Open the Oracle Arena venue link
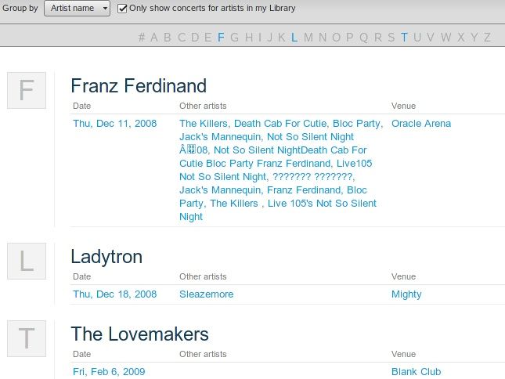This screenshot has width=505, height=379. tap(420, 124)
